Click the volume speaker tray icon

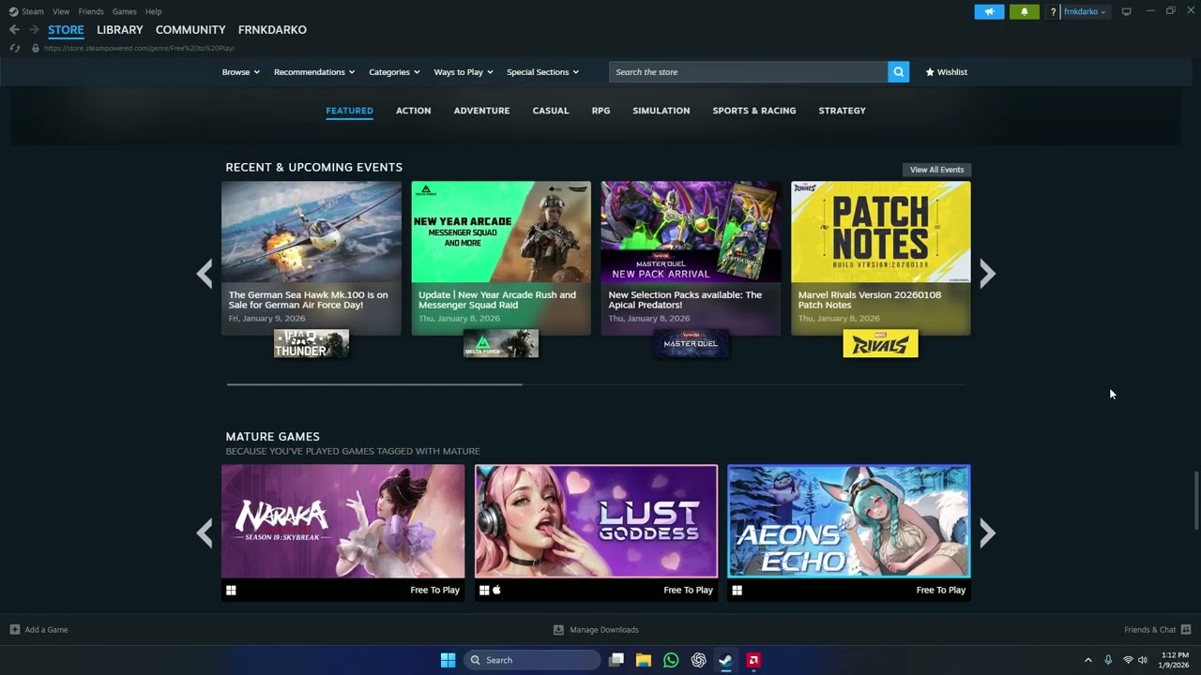point(1142,660)
